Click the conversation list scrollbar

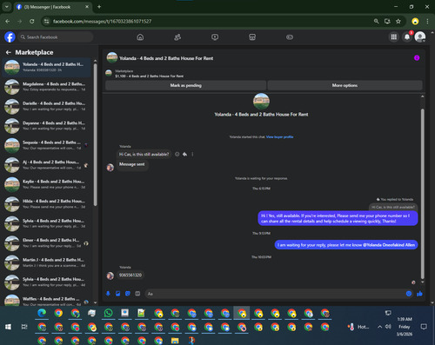pyautogui.click(x=95, y=135)
